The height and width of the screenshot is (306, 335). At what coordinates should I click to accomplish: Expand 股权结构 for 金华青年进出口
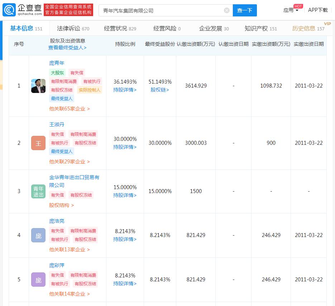pyautogui.click(x=62, y=205)
